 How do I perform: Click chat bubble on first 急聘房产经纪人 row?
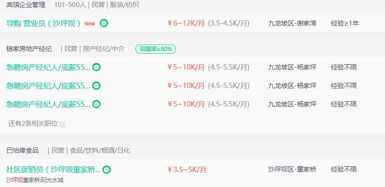(96, 67)
